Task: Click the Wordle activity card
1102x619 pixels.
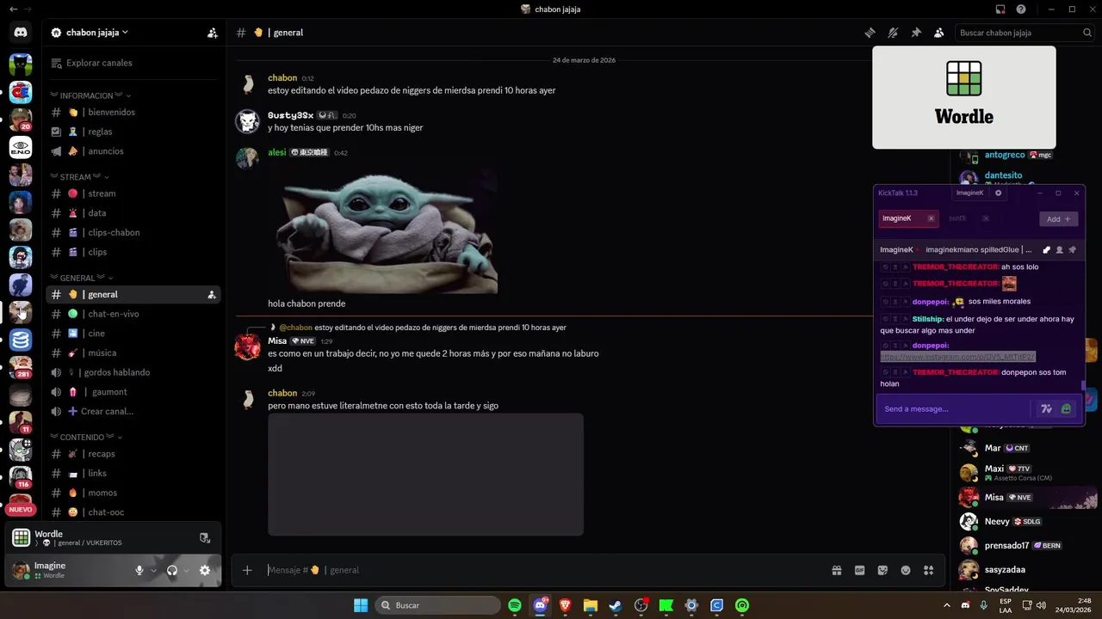Action: (964, 97)
